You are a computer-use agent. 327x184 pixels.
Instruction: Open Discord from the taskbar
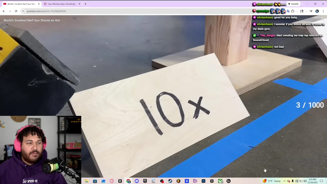click(x=137, y=181)
